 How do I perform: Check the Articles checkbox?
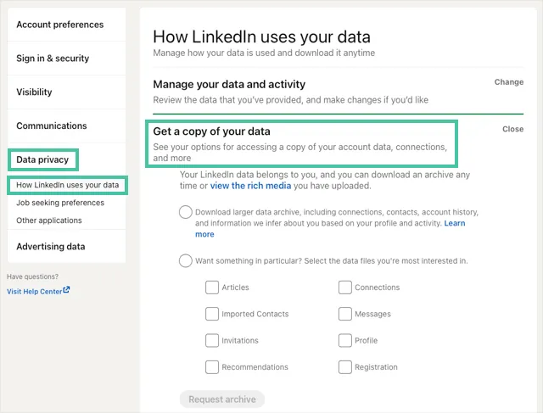coord(212,287)
